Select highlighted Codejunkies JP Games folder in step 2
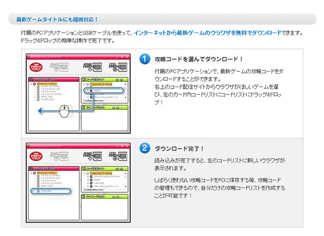Viewport: 324px width, 236px height. [x=101, y=173]
